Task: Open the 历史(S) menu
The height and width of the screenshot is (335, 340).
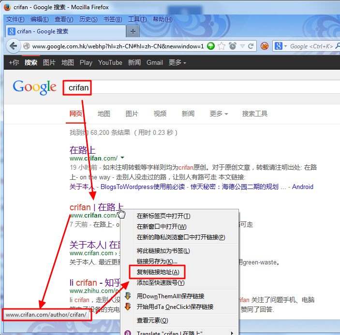Action: (88, 19)
